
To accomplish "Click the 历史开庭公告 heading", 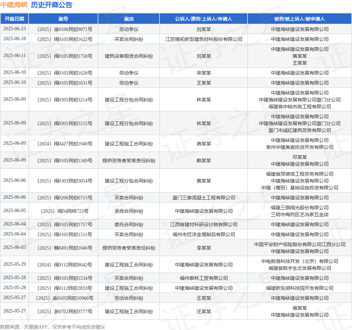I will 52,5.
